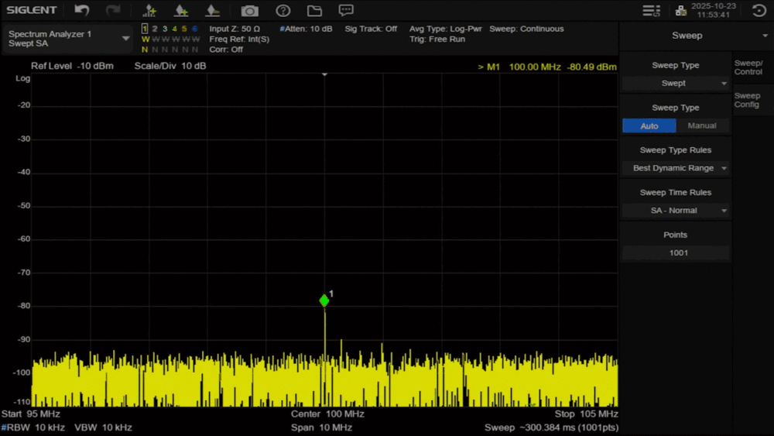This screenshot has width=774, height=436.
Task: Switch to the Sweep Config tab
Action: 748,100
